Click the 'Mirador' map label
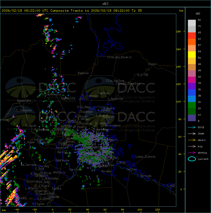Viewport: 211px width, 213px height. (x=107, y=171)
